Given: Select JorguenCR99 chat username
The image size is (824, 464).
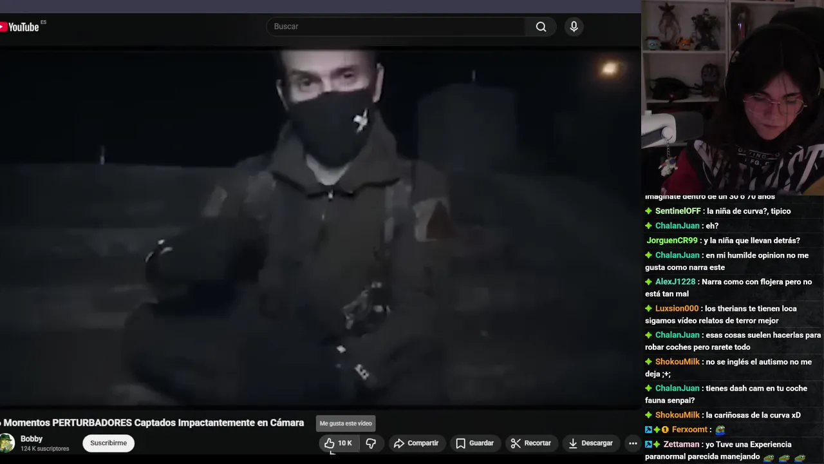Looking at the screenshot, I should point(672,240).
